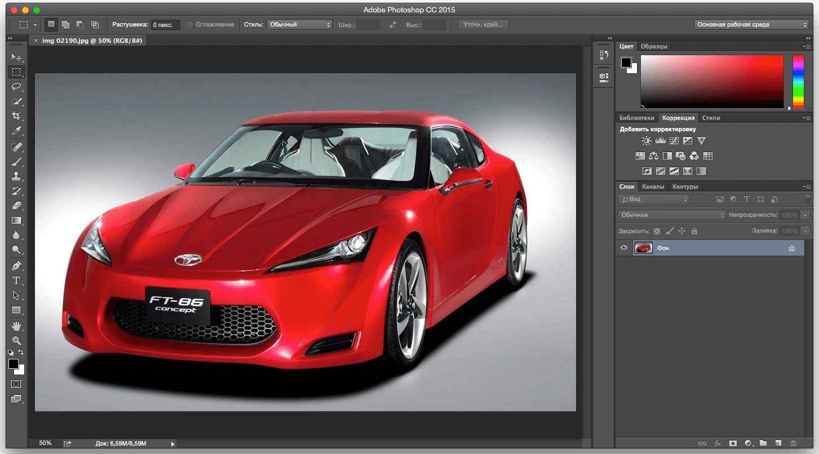819x454 pixels.
Task: Add a Levels adjustment
Action: pos(660,141)
